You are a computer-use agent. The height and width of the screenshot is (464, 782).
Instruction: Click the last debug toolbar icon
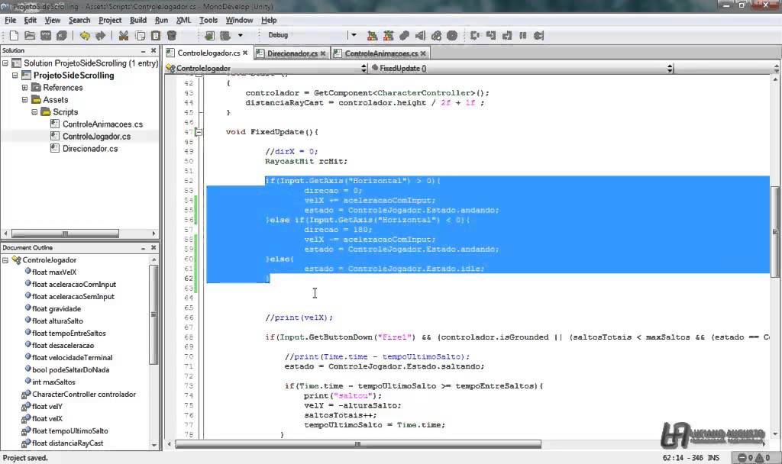click(538, 35)
